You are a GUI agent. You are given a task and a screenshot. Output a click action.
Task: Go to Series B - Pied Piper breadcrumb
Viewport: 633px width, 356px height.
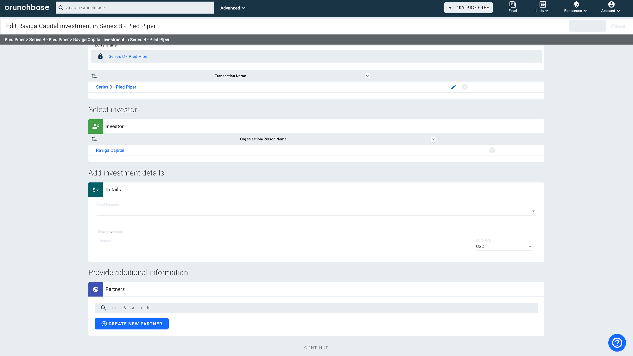[49, 40]
